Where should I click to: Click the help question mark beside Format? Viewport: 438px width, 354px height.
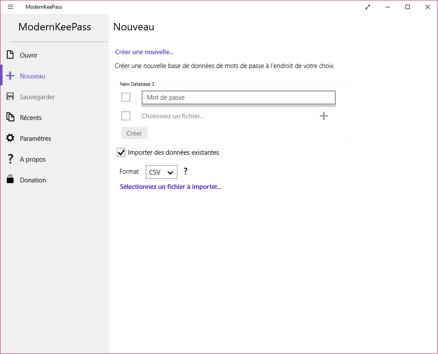point(185,171)
